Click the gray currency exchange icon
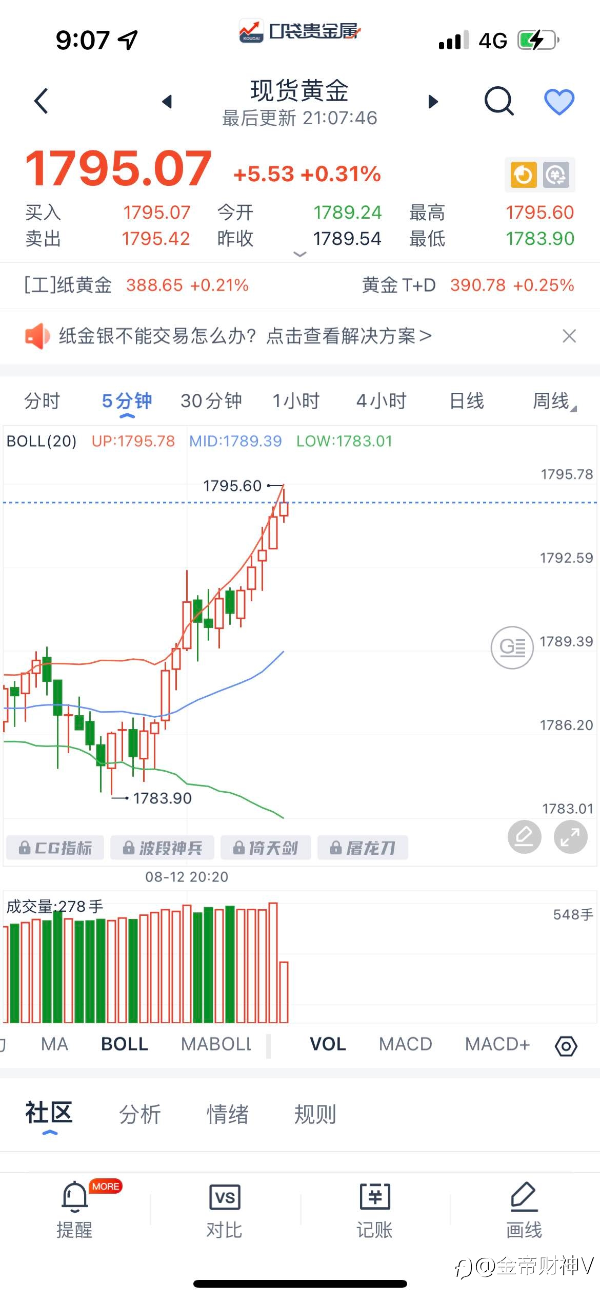The image size is (600, 1300). (556, 175)
